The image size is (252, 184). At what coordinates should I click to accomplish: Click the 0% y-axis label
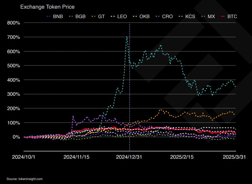16,137
